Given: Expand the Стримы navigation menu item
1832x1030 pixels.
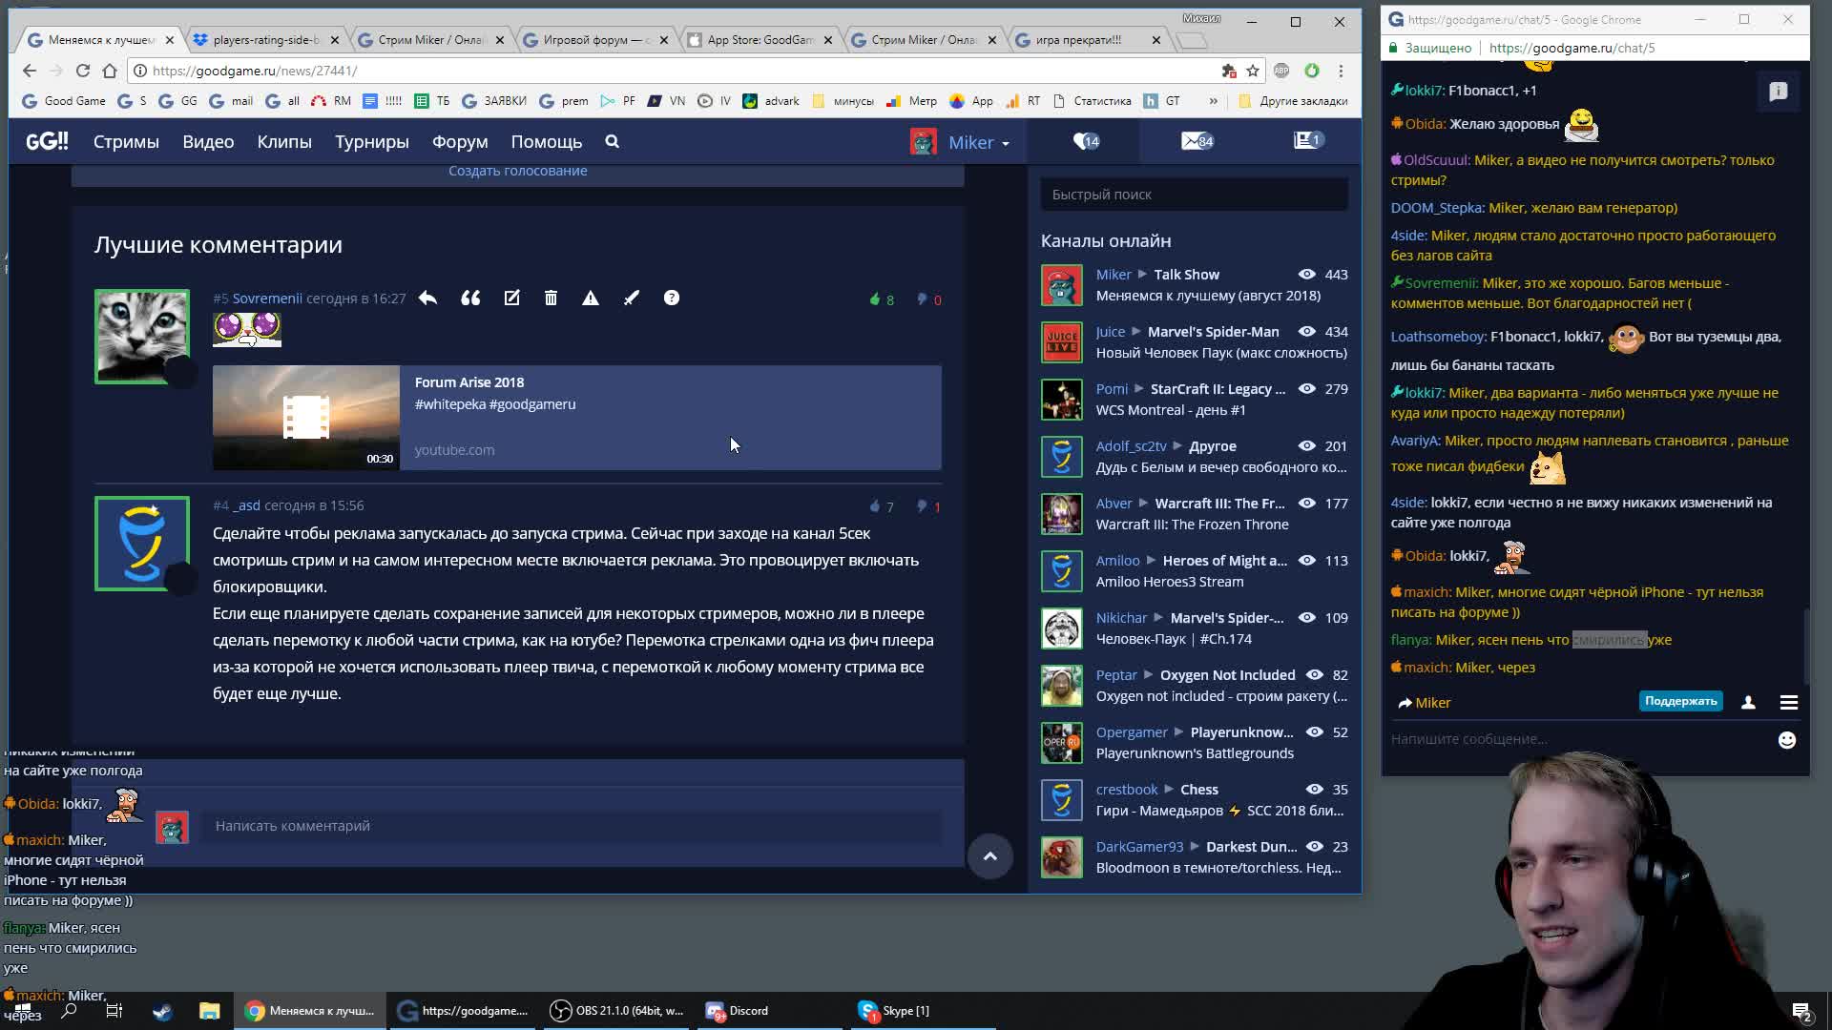Looking at the screenshot, I should (x=126, y=141).
